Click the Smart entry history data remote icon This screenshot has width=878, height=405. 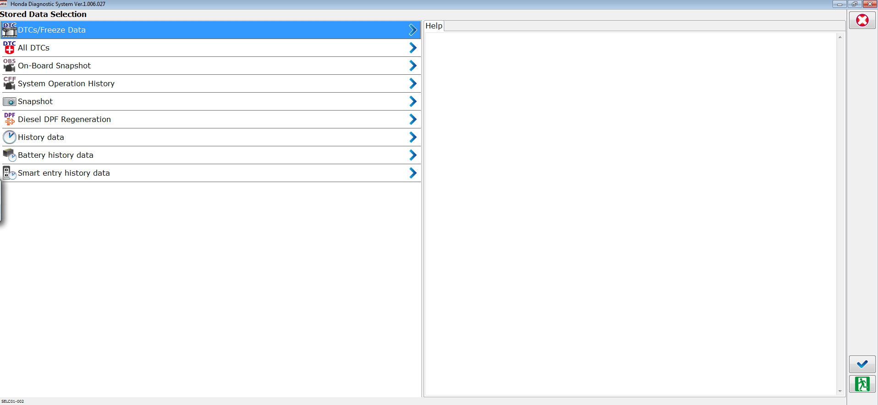point(9,173)
